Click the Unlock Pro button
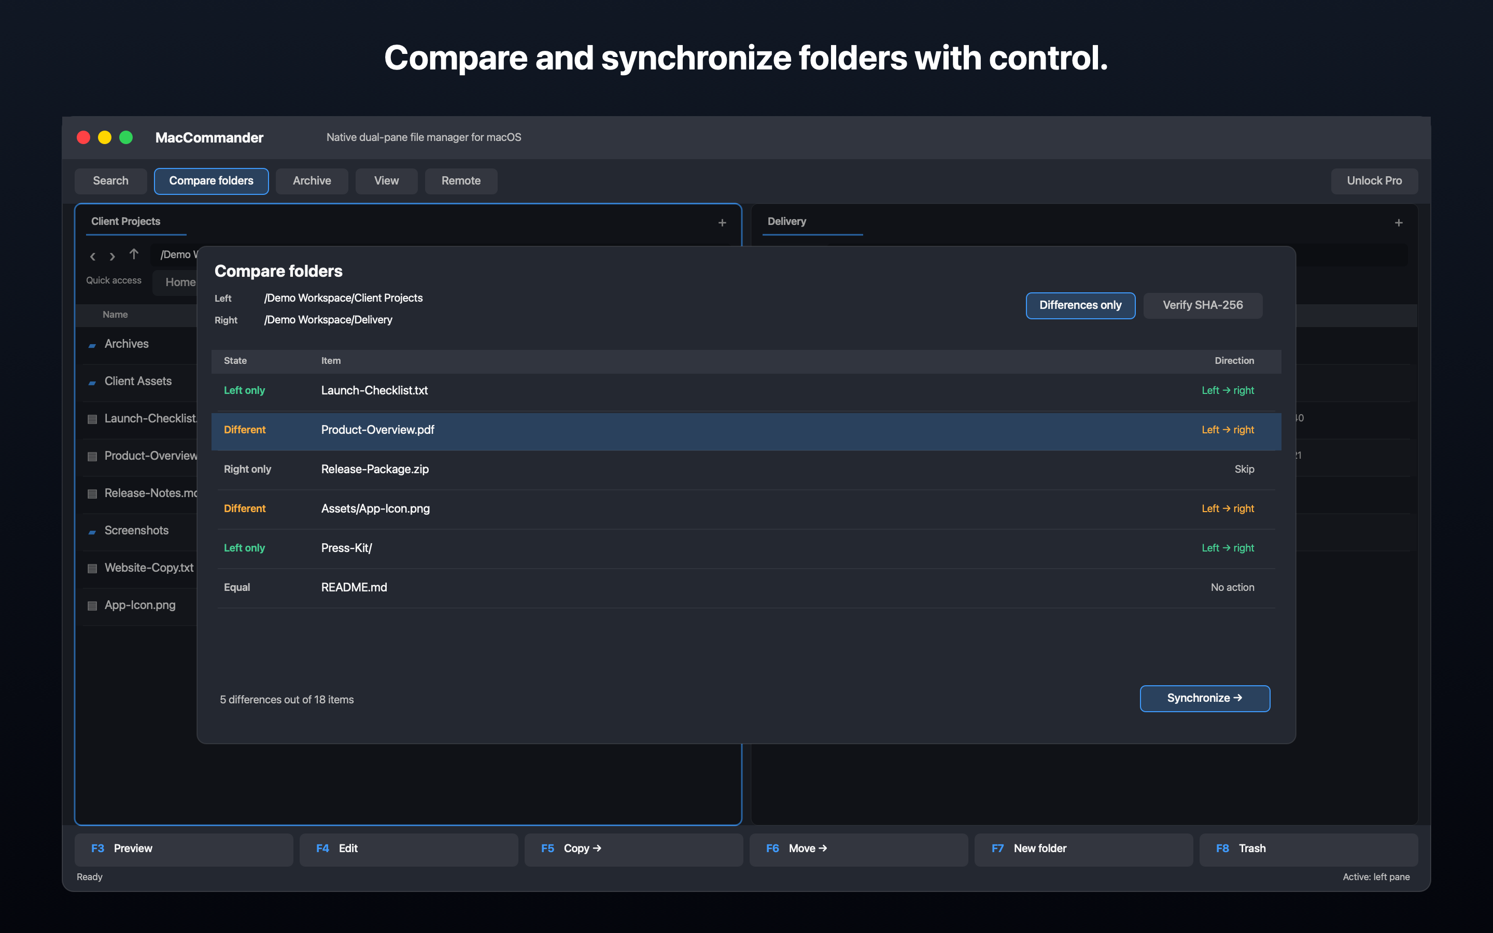Image resolution: width=1493 pixels, height=933 pixels. (1374, 181)
